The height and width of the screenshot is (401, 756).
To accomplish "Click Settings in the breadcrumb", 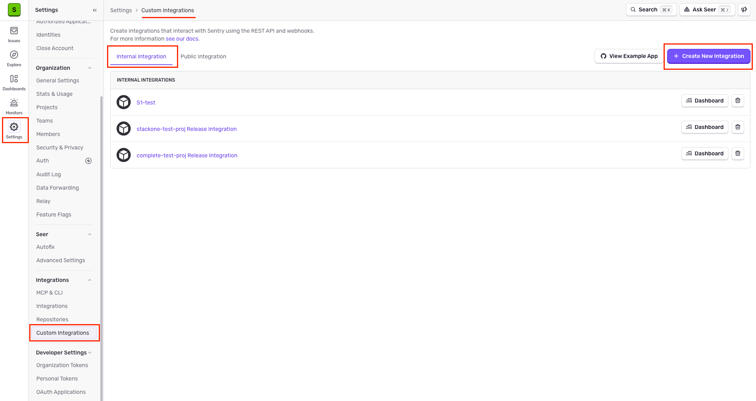I will click(x=121, y=10).
